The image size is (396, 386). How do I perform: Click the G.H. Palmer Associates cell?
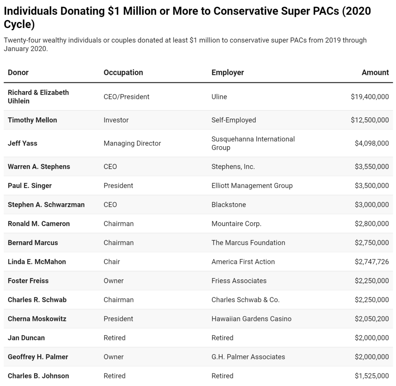pos(248,357)
